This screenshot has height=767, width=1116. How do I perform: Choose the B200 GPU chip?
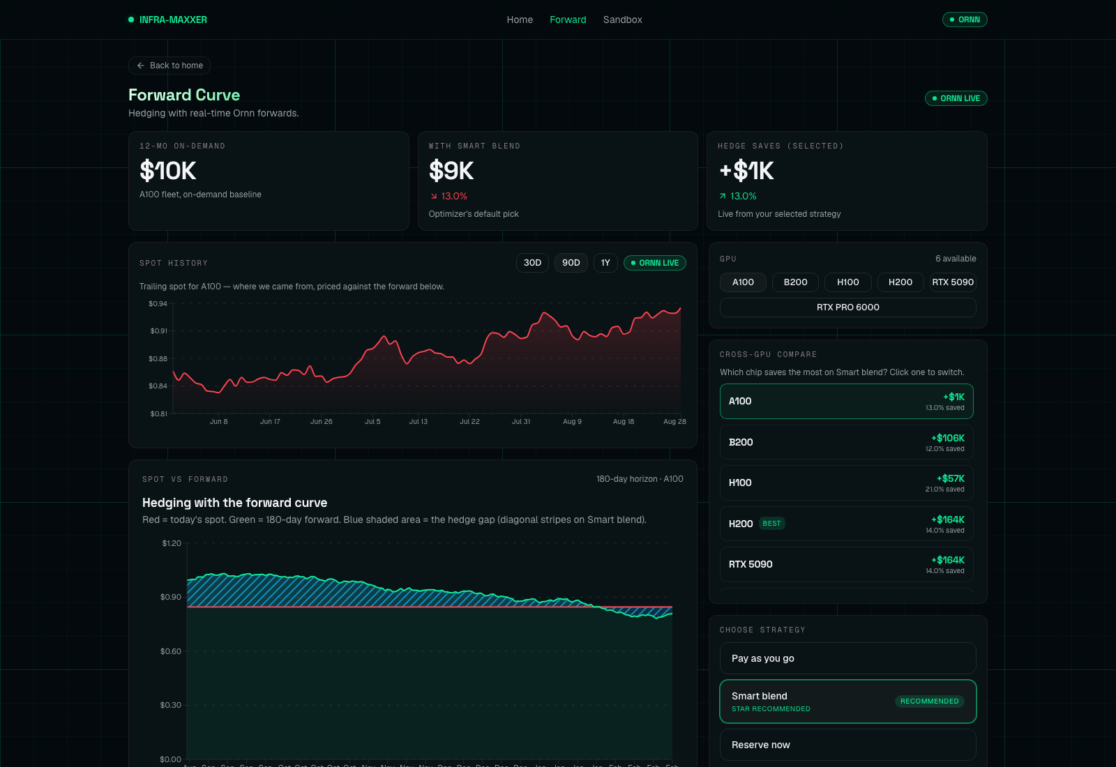(795, 282)
